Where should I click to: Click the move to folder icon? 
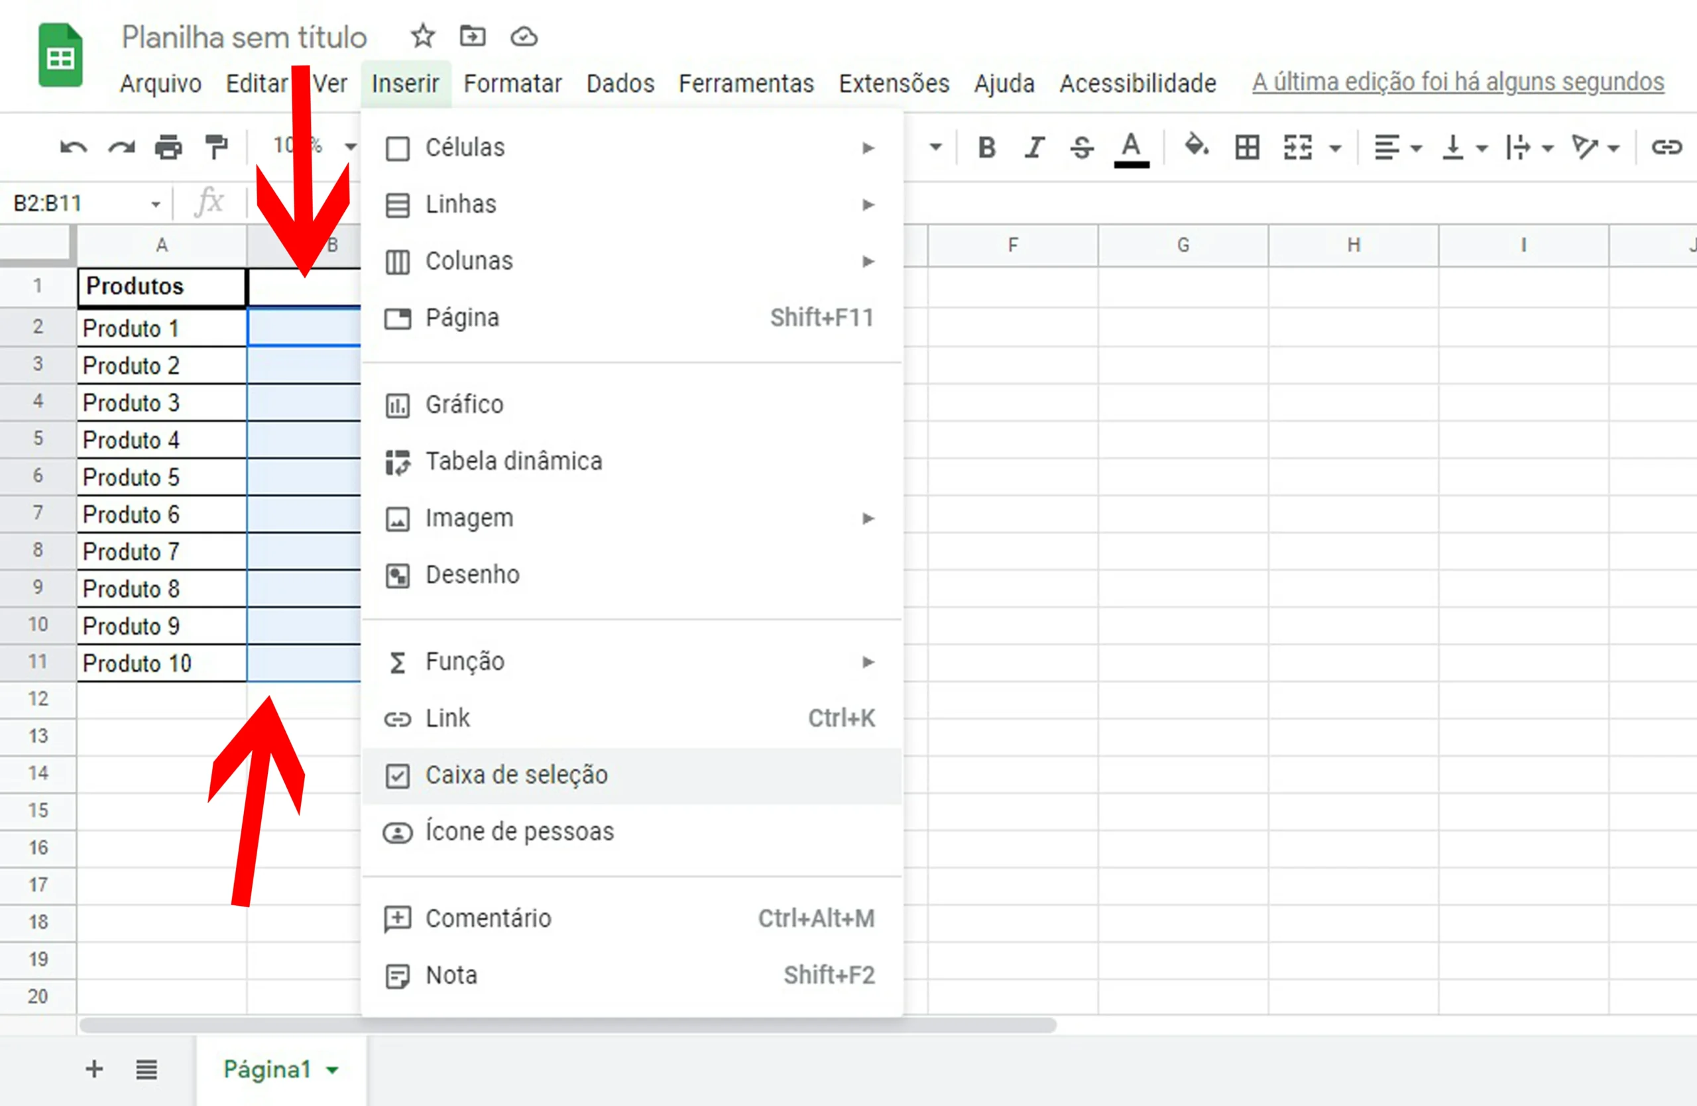pyautogui.click(x=472, y=36)
